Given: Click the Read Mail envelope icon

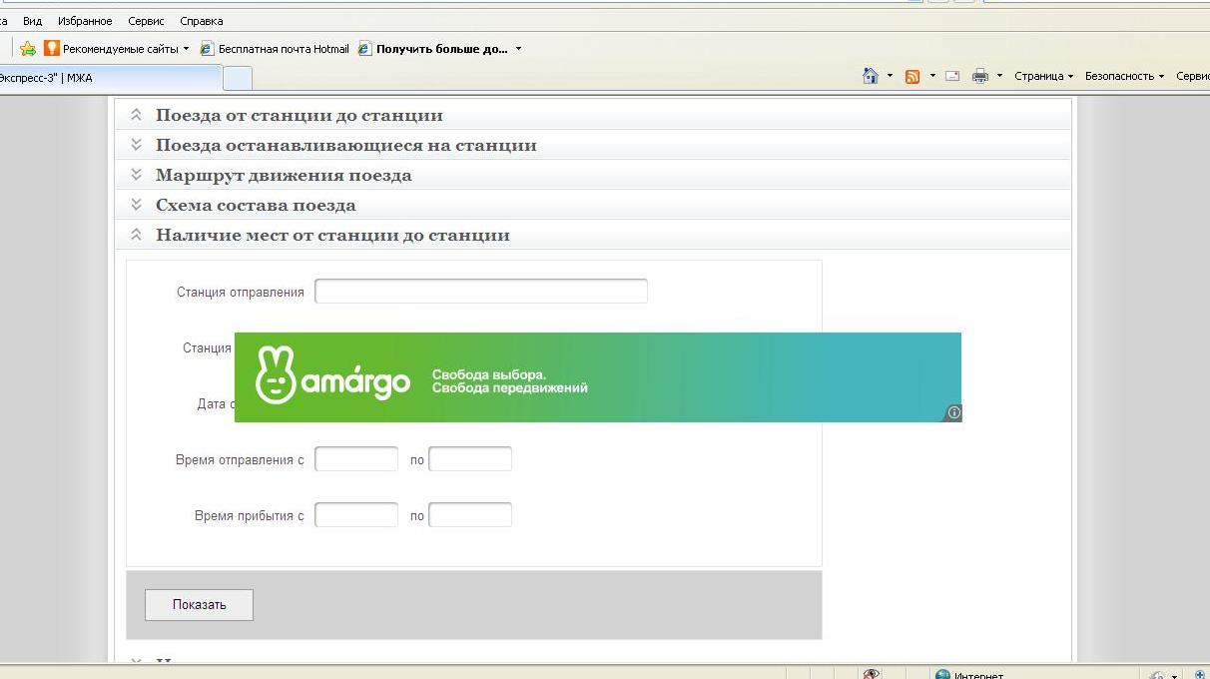Looking at the screenshot, I should tap(952, 76).
